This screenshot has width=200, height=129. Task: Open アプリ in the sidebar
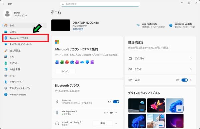tap(25, 57)
